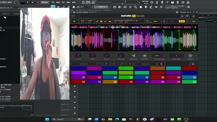Select the previous preset arrow
This screenshot has width=217, height=122.
point(188,12)
